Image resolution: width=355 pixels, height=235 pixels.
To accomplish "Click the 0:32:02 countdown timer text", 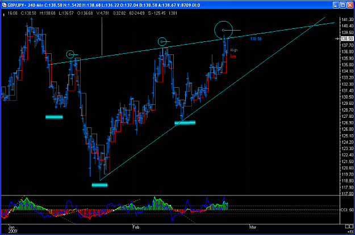I will (x=119, y=13).
